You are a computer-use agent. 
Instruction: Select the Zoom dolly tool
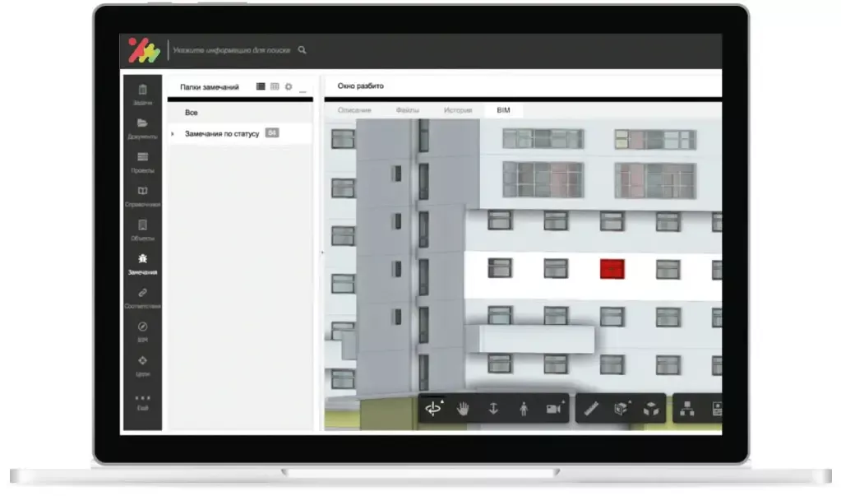point(493,408)
